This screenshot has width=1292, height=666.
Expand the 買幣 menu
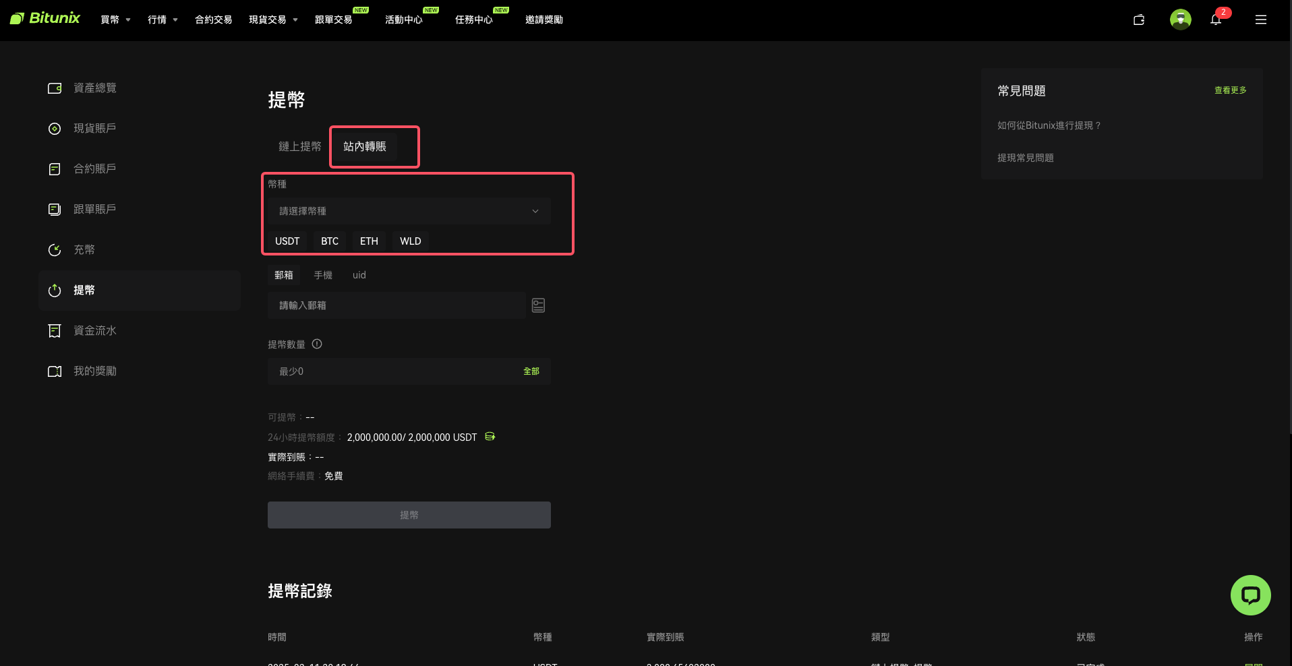[115, 20]
